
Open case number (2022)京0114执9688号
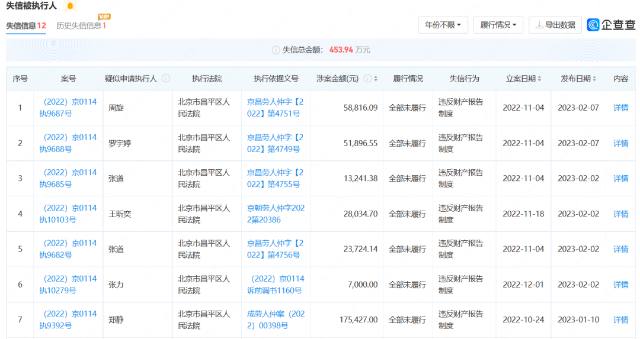tap(68, 143)
